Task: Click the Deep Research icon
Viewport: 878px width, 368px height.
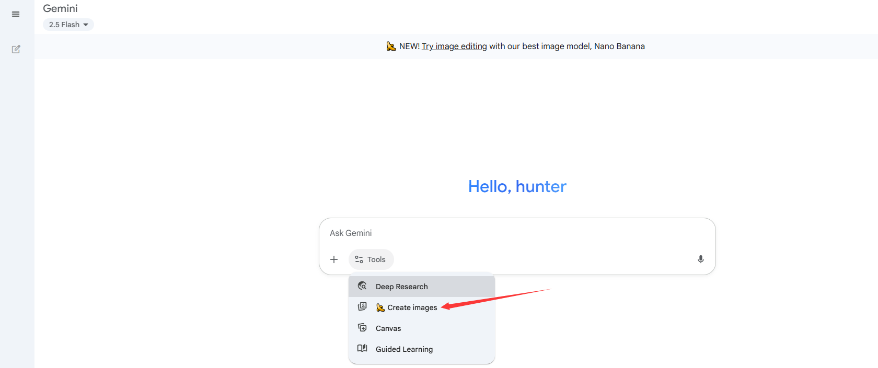Action: coord(362,286)
